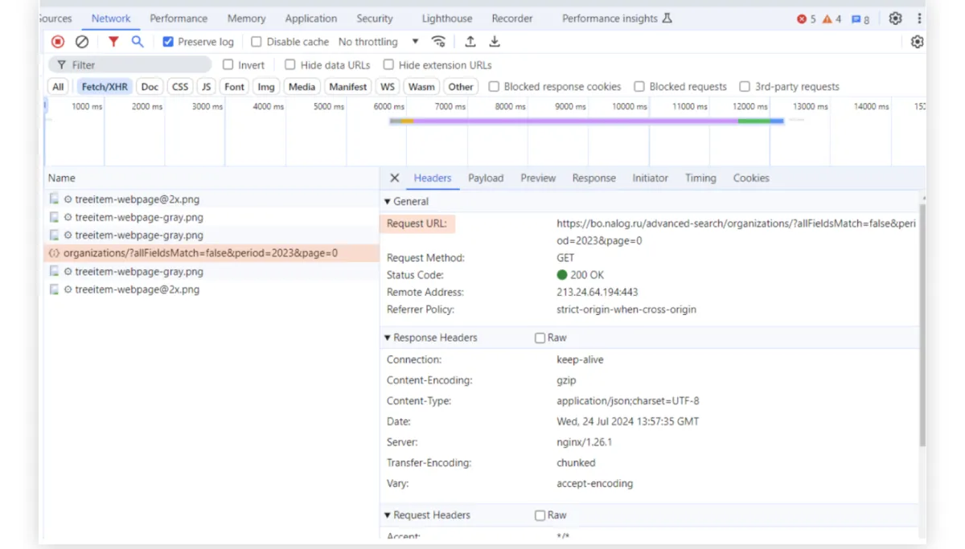Image resolution: width=965 pixels, height=549 pixels.
Task: Open network search magnifier
Action: 138,42
